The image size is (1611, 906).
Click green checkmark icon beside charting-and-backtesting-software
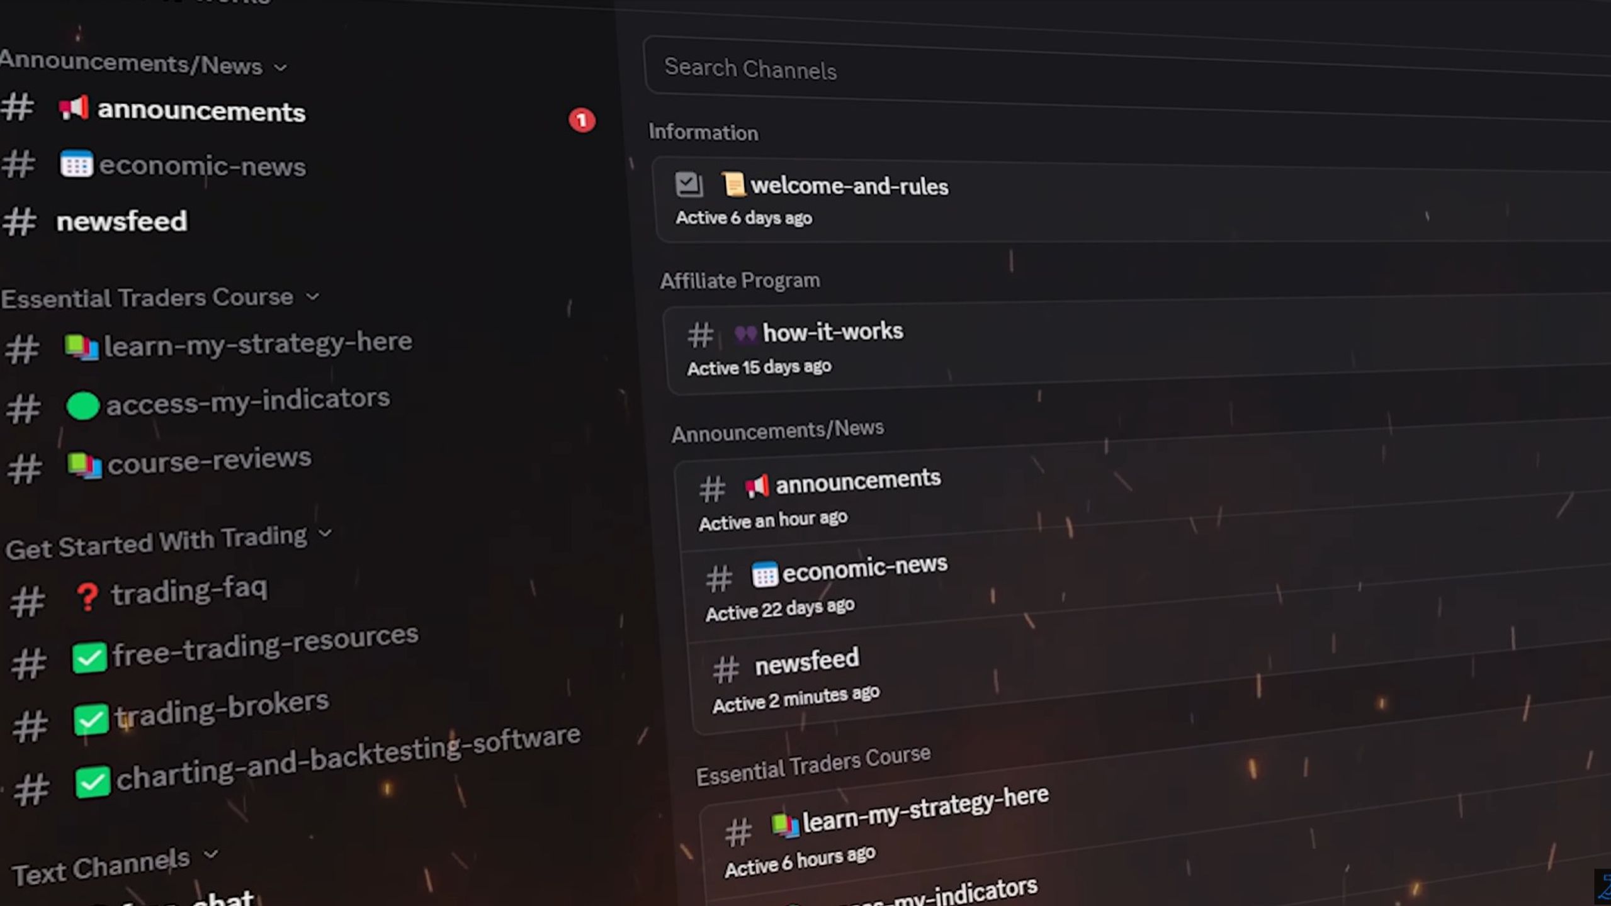(93, 782)
